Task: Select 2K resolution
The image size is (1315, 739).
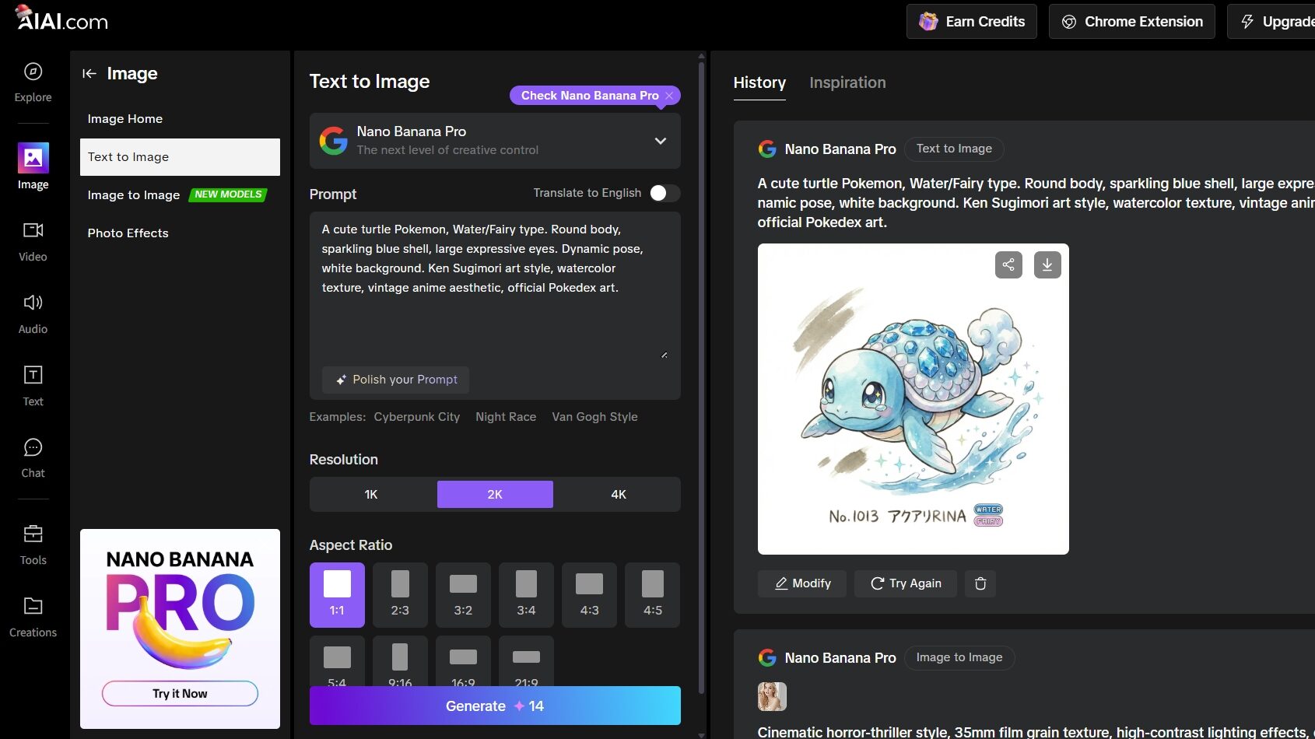Action: (495, 495)
